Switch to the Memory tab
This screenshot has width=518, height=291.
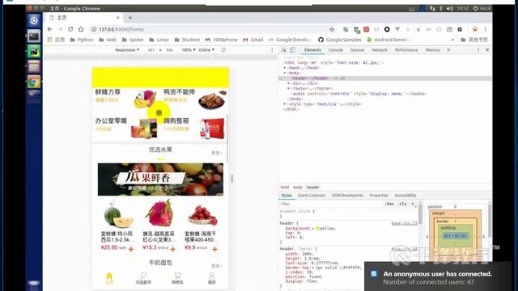pyautogui.click(x=433, y=50)
